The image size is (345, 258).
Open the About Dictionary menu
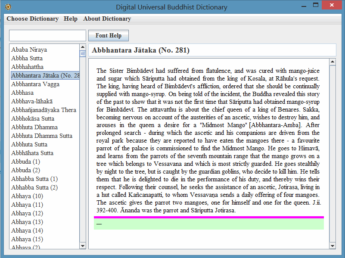[107, 19]
